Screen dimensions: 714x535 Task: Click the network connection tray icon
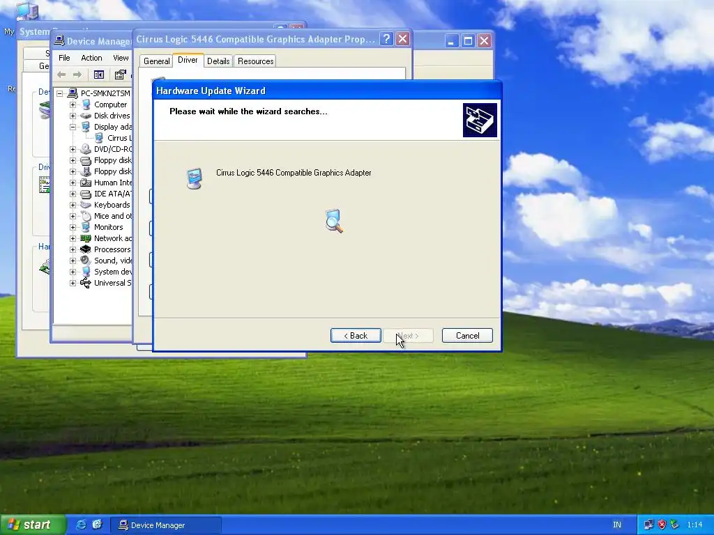coord(648,525)
